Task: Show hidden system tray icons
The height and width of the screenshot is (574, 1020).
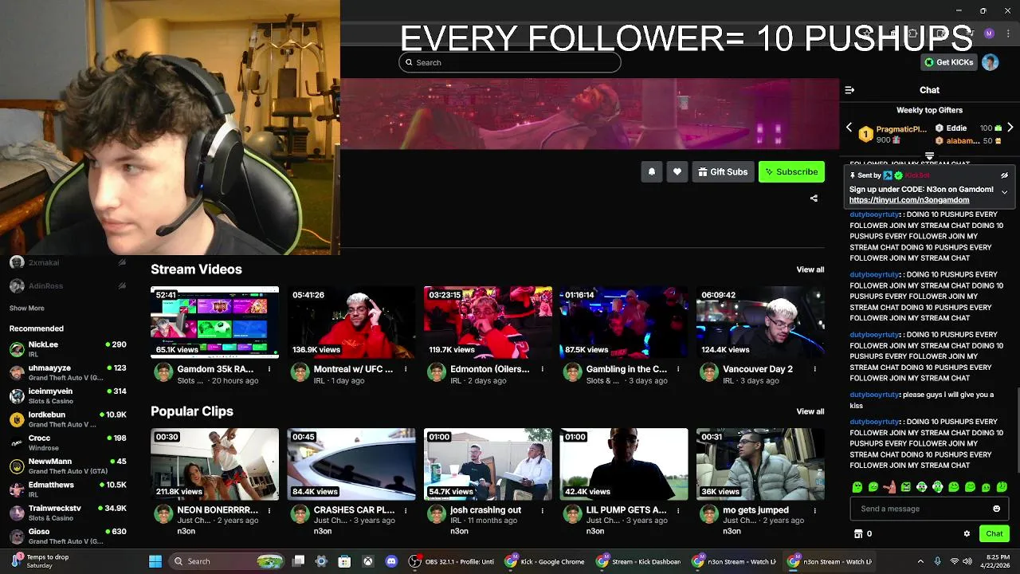Action: [x=920, y=561]
